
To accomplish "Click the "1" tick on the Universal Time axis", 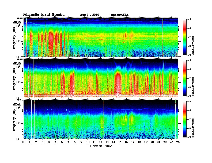I will (x=30, y=142).
